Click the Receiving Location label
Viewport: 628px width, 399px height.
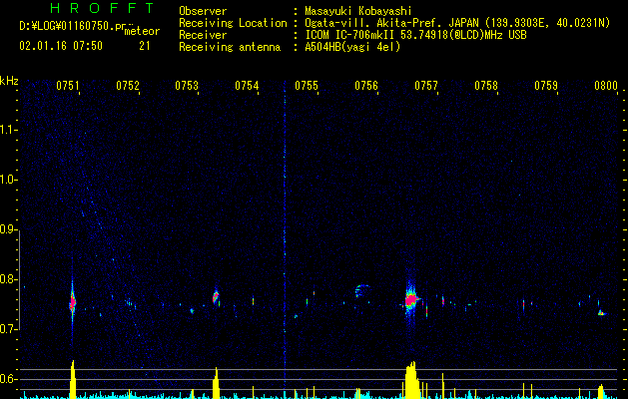(233, 23)
